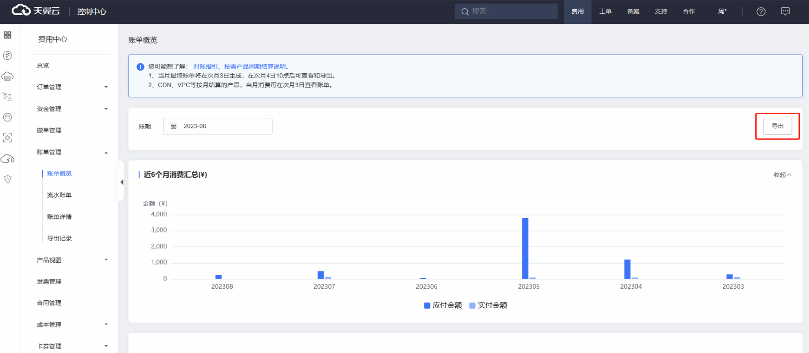Click the shield security icon in left rail
Viewport: 809px width, 353px height.
coord(7,179)
